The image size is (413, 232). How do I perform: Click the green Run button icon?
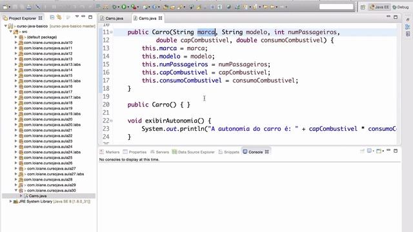(x=123, y=7)
